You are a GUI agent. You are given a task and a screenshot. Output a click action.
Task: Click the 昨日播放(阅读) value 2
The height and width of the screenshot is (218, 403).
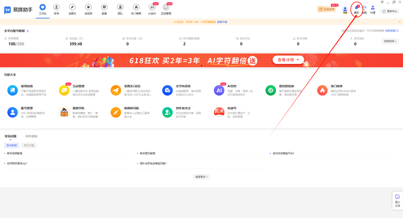click(184, 44)
